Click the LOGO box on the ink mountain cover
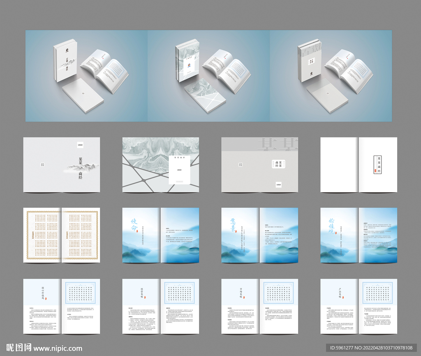The width and height of the screenshot is (421, 356). click(x=80, y=145)
